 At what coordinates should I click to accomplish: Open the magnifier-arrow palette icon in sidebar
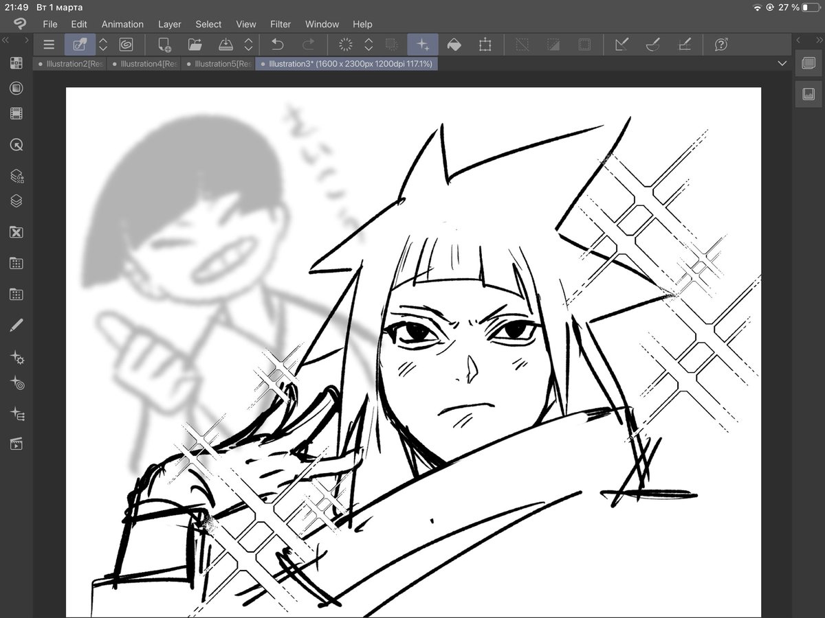tap(16, 145)
